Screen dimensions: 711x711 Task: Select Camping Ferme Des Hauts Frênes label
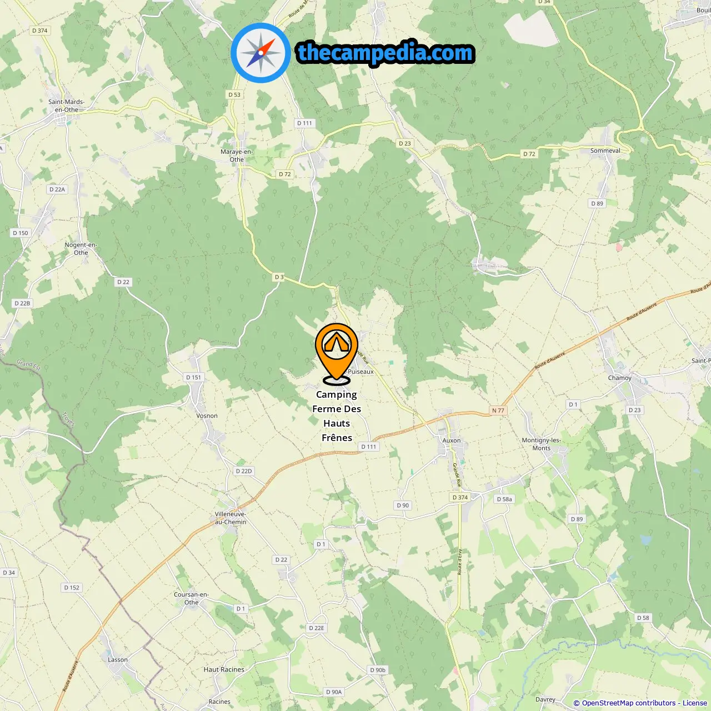[x=337, y=416]
